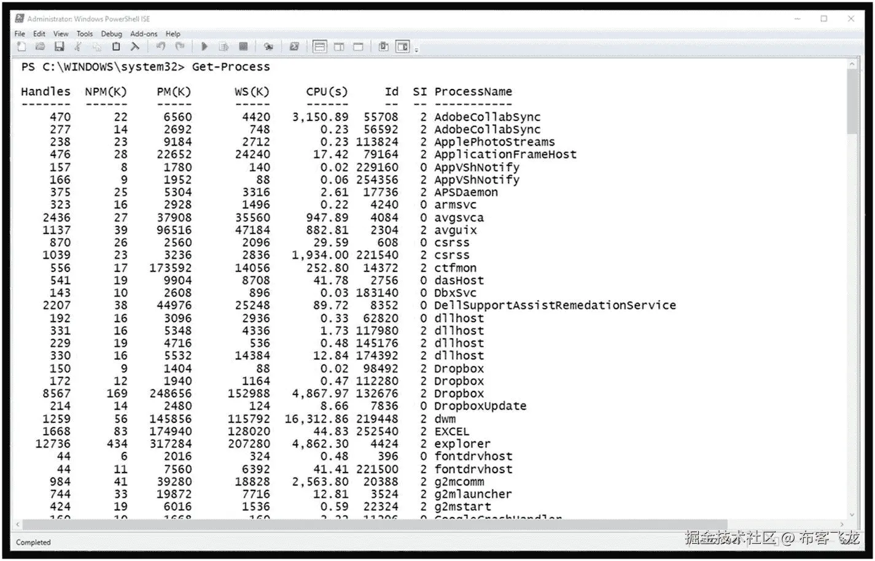This screenshot has height=561, width=875.
Task: Click the dwm process name
Action: click(x=445, y=419)
